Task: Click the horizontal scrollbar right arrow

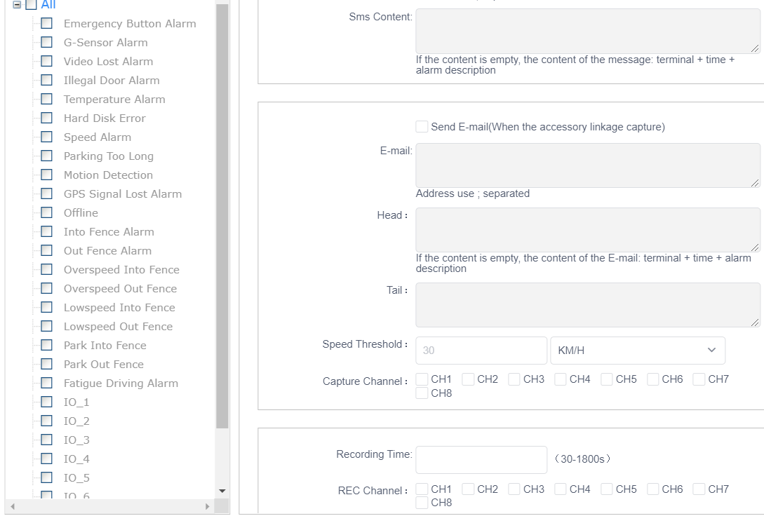Action: click(208, 506)
